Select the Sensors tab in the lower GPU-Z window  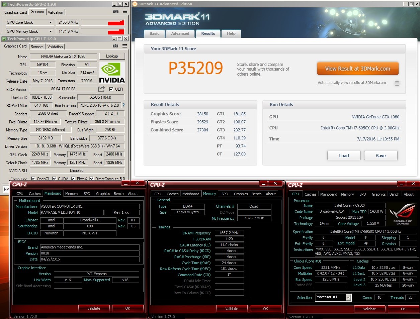[x=37, y=47]
